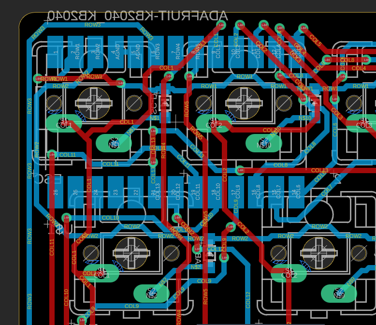
Task: Select pad 16 labeled COL8
Action: click(x=256, y=192)
